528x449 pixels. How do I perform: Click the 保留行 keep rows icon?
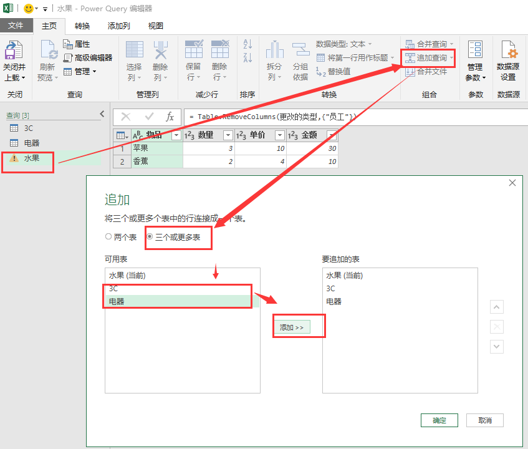[x=194, y=49]
